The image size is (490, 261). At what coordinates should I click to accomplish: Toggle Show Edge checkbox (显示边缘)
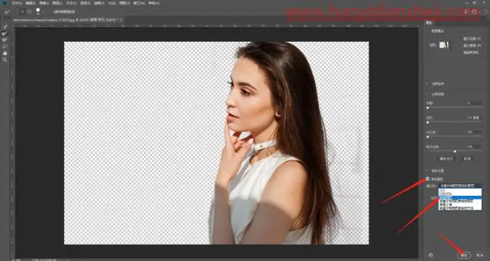pos(460,38)
